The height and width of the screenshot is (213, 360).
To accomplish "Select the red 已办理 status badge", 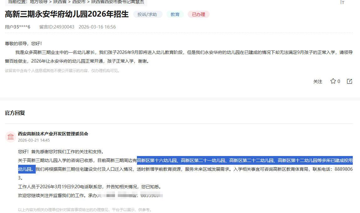I will [198, 14].
